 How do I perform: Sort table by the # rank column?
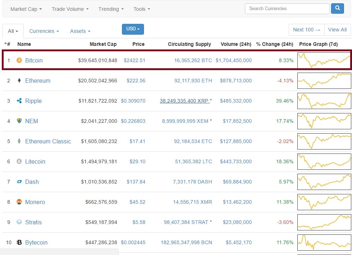coord(7,44)
